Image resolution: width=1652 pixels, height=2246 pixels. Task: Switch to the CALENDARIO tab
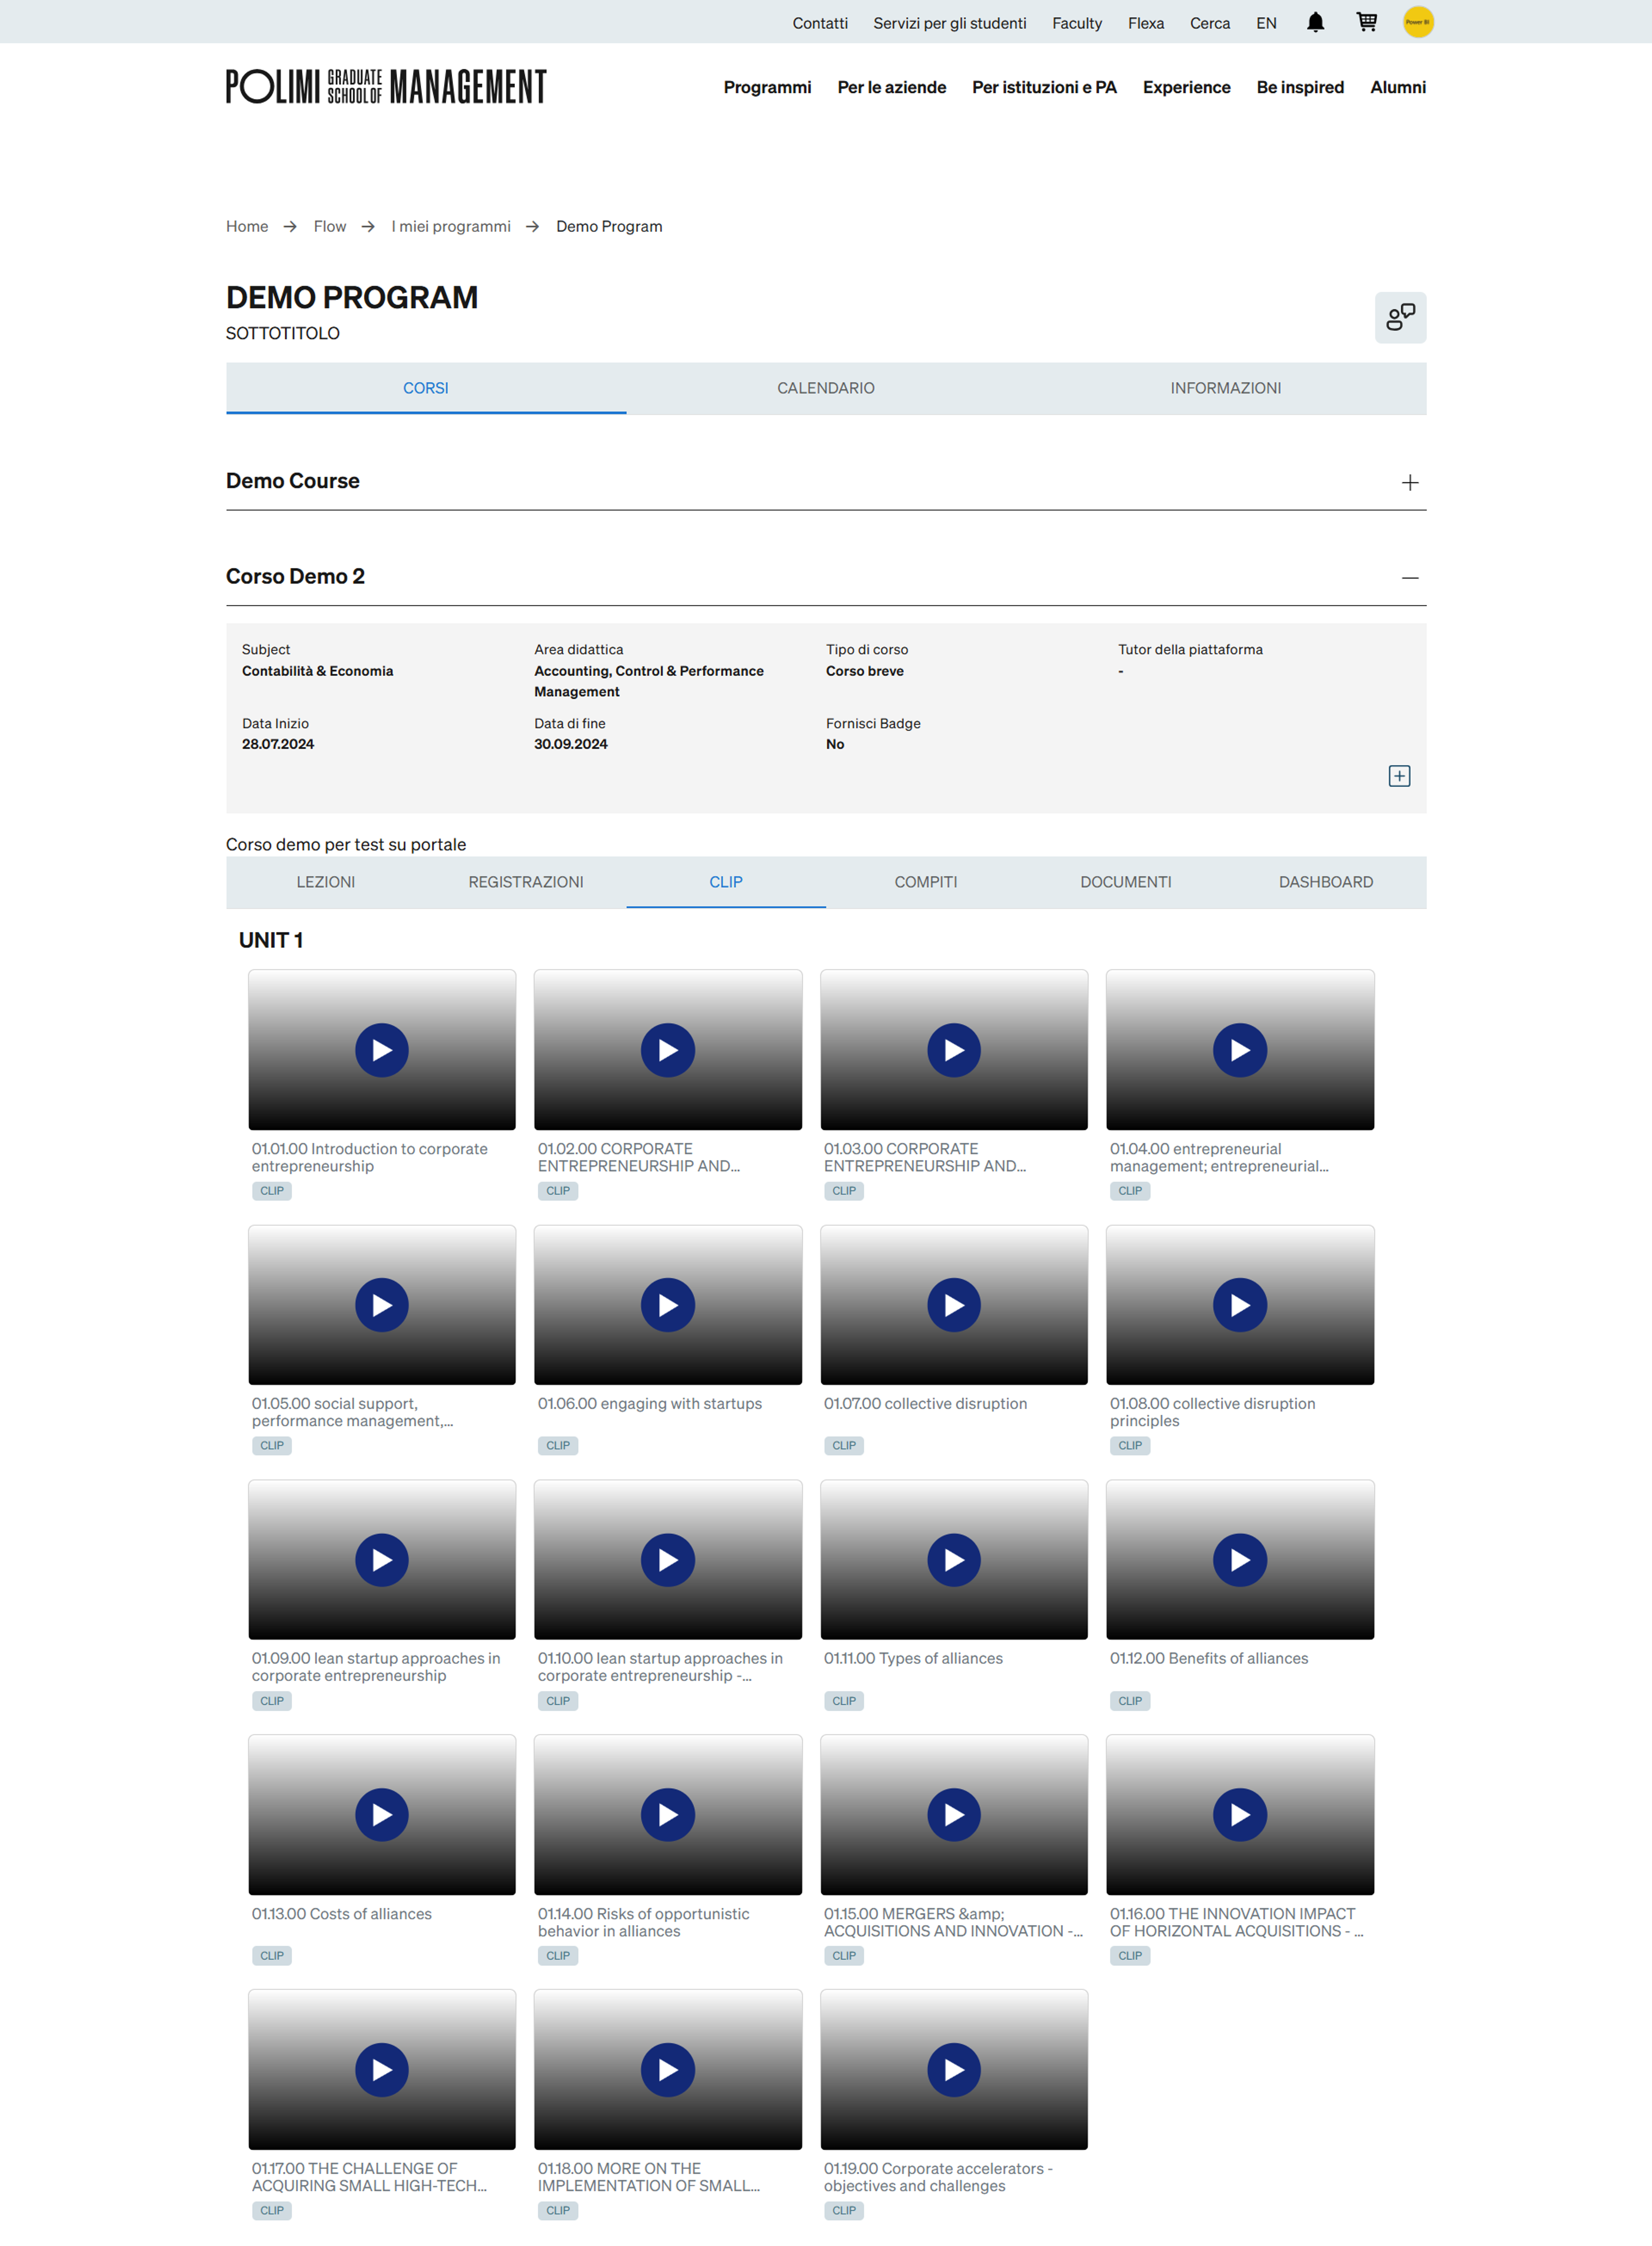(x=826, y=388)
